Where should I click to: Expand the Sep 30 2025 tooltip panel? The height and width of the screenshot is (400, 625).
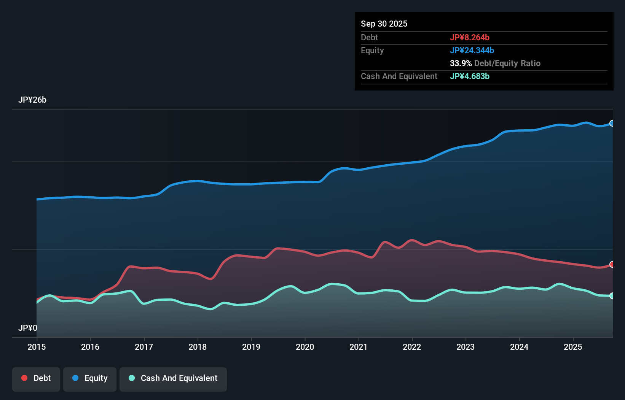click(384, 24)
